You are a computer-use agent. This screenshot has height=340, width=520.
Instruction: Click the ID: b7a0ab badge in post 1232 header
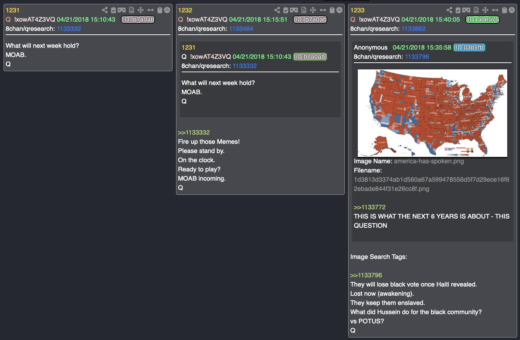310,19
